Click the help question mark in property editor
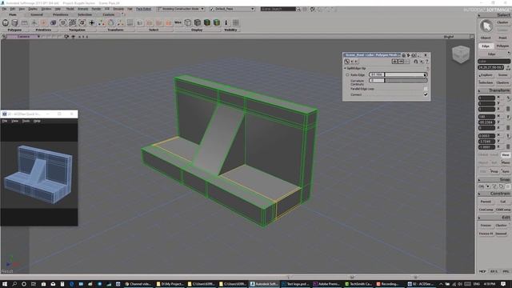Image resolution: width=512 pixels, height=288 pixels. (426, 62)
